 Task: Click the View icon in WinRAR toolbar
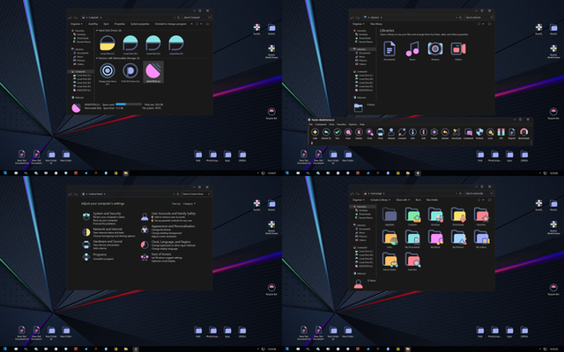(x=348, y=132)
